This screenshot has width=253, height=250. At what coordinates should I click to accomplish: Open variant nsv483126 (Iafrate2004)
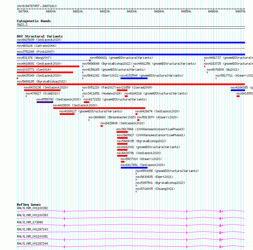(37, 46)
